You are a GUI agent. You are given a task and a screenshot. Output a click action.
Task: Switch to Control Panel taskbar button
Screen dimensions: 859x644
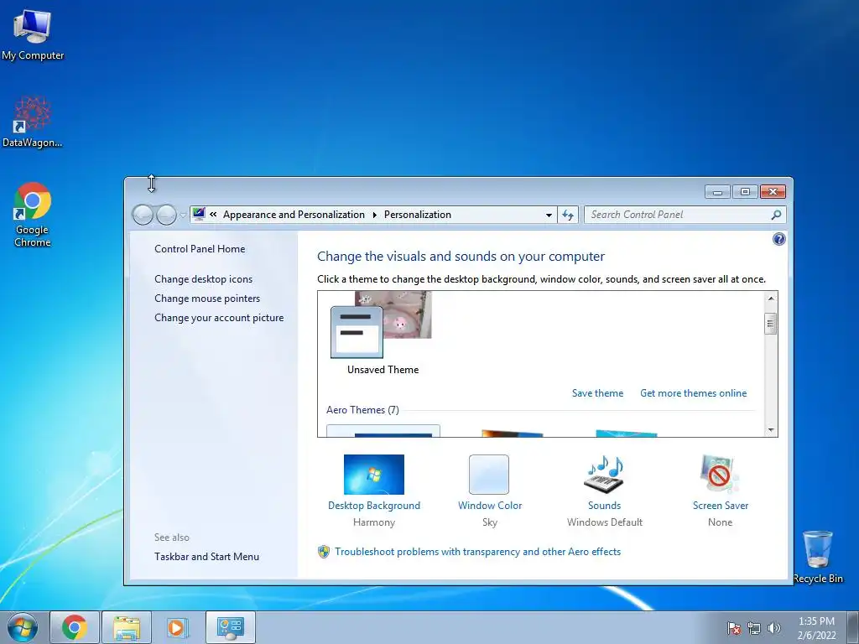point(230,627)
